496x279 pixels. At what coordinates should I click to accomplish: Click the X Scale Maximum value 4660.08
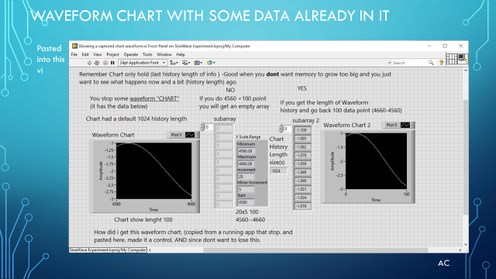click(246, 164)
